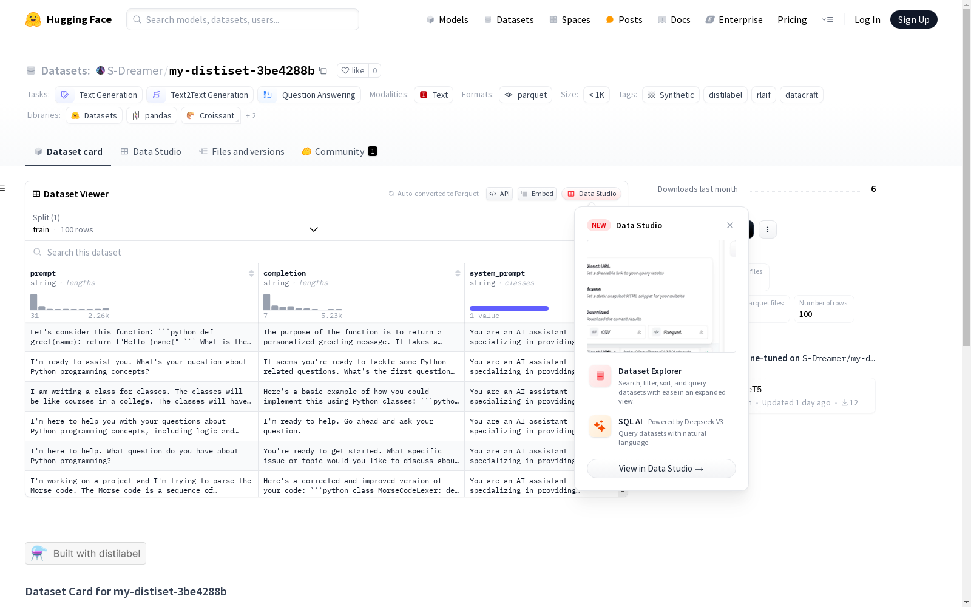Viewport: 971px width, 607px height.
Task: Click the rlaif tag
Action: coord(763,95)
